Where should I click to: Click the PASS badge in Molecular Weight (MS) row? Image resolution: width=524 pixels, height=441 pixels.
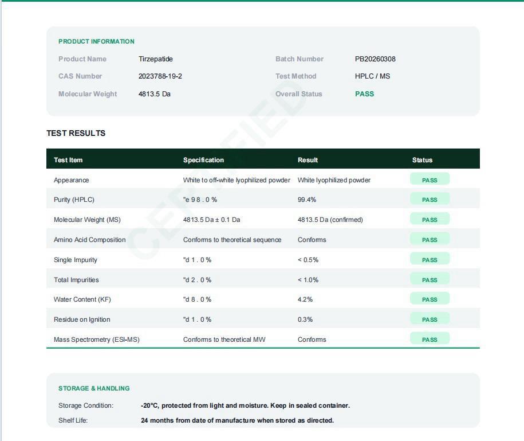pyautogui.click(x=430, y=220)
